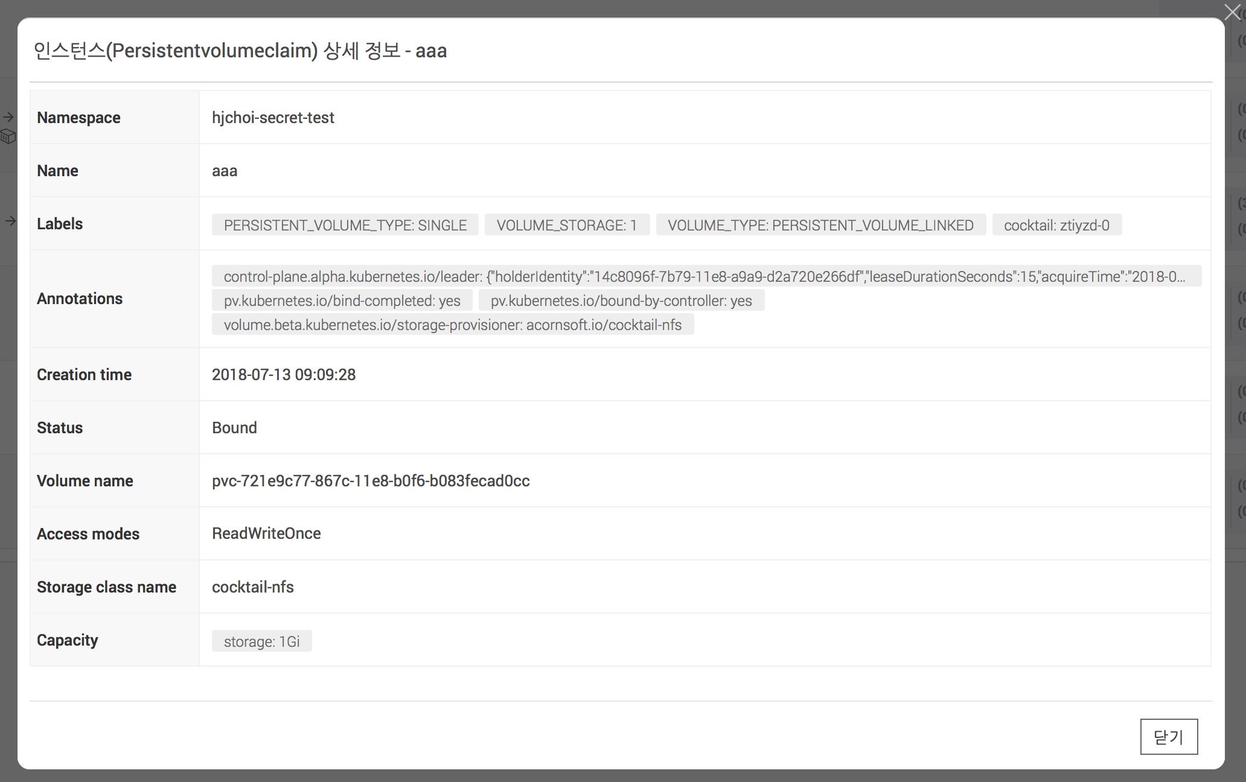The width and height of the screenshot is (1246, 782).
Task: Click the storage-provisioner annotation tag
Action: [x=453, y=325]
